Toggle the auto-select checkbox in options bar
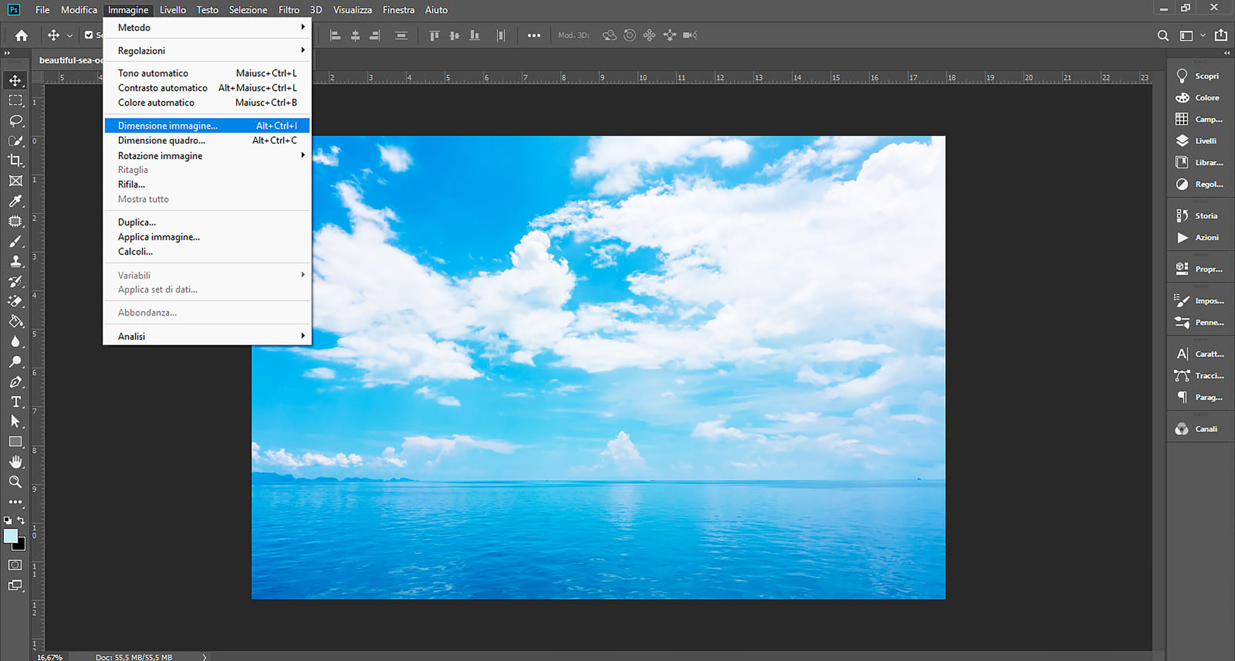This screenshot has height=661, width=1235. click(89, 35)
